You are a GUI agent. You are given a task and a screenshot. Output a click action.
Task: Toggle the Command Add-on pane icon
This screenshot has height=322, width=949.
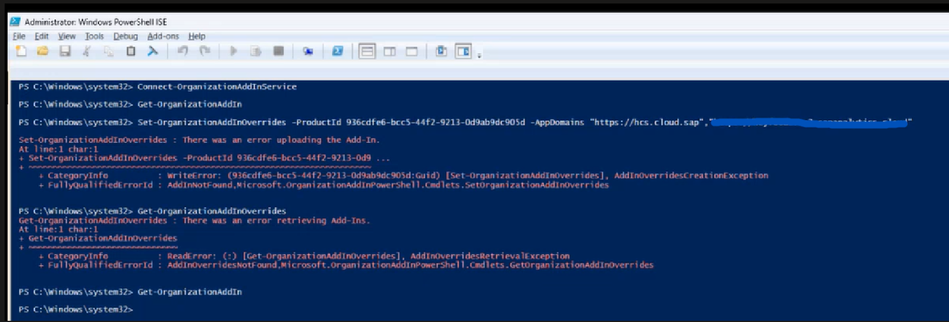[463, 51]
